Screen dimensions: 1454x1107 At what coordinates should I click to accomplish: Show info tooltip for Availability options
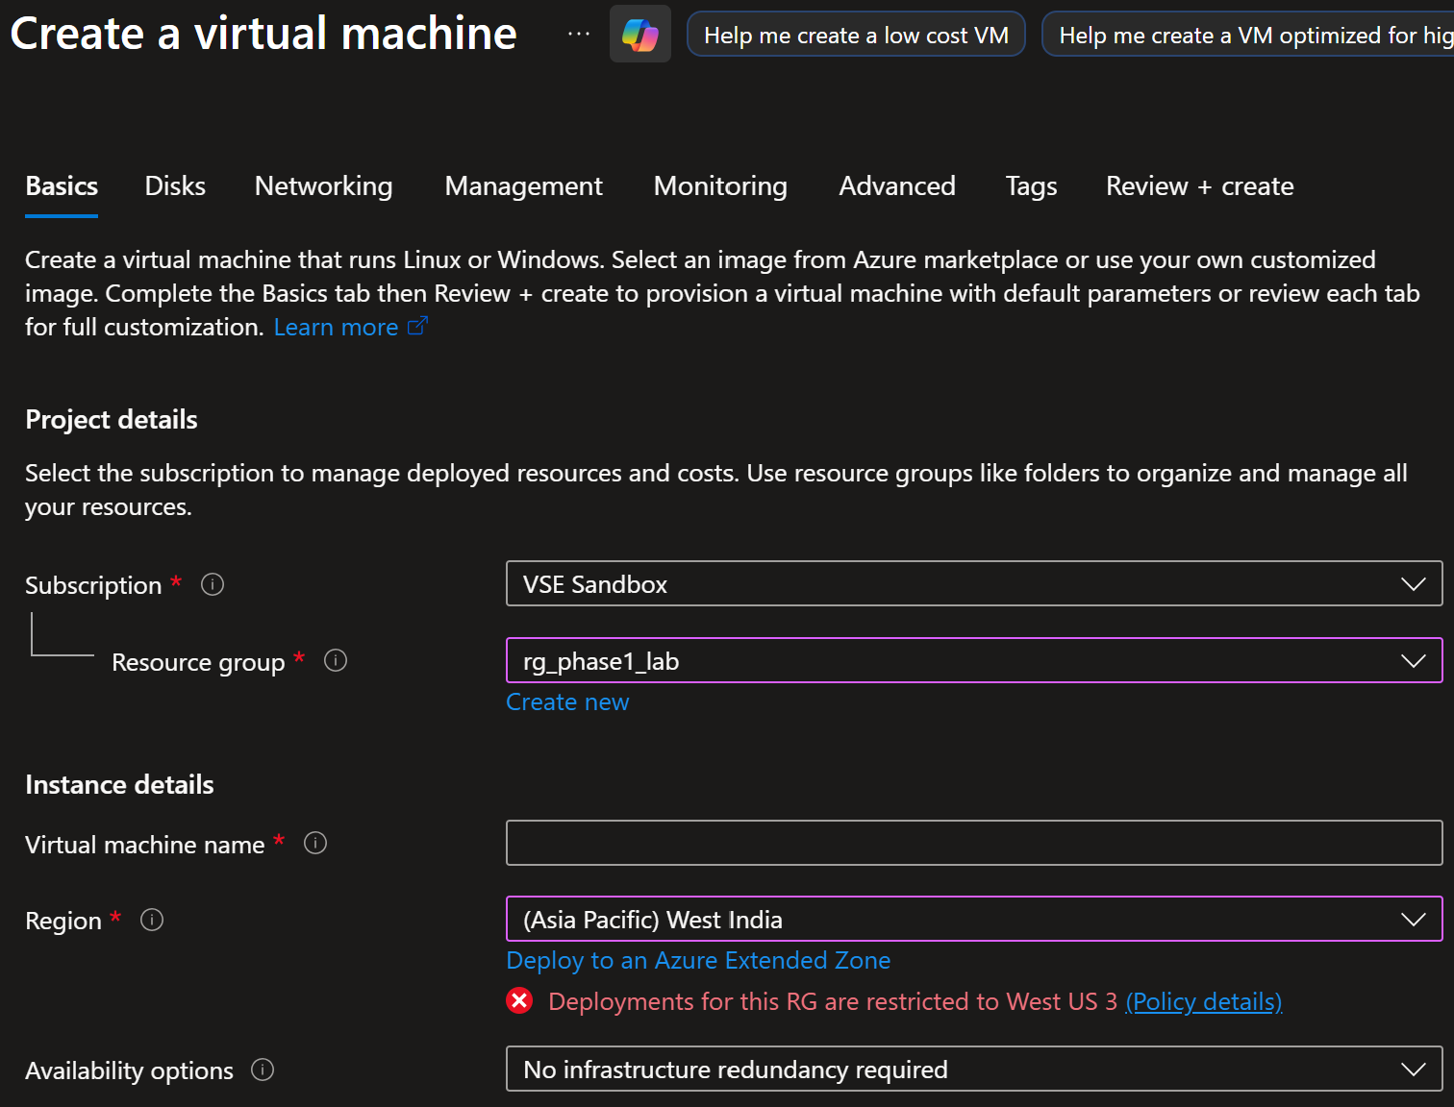point(263,1070)
